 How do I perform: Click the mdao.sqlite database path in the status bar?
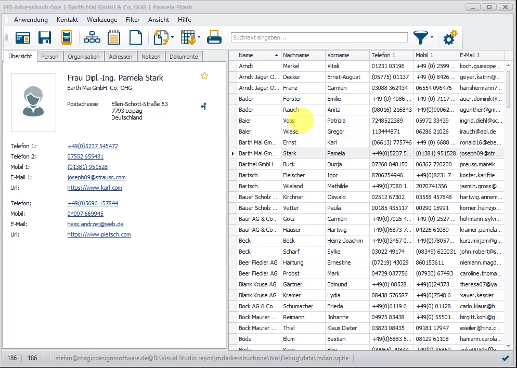202,358
